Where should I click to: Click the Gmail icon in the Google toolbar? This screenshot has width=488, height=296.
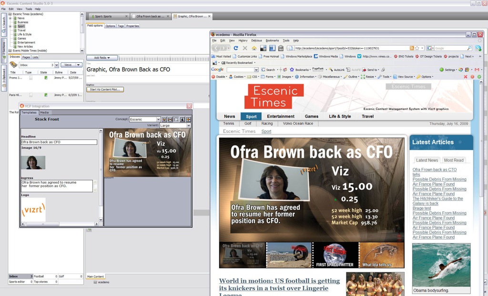click(x=477, y=69)
